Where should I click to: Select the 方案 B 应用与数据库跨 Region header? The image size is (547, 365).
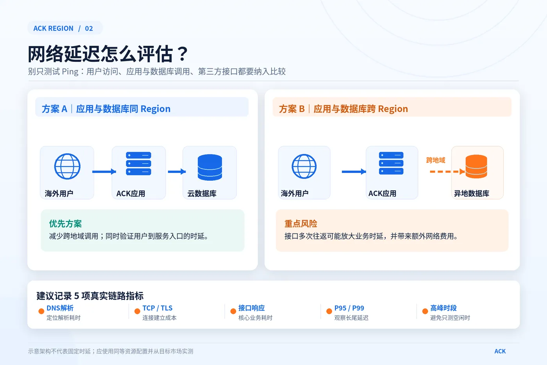(392, 107)
